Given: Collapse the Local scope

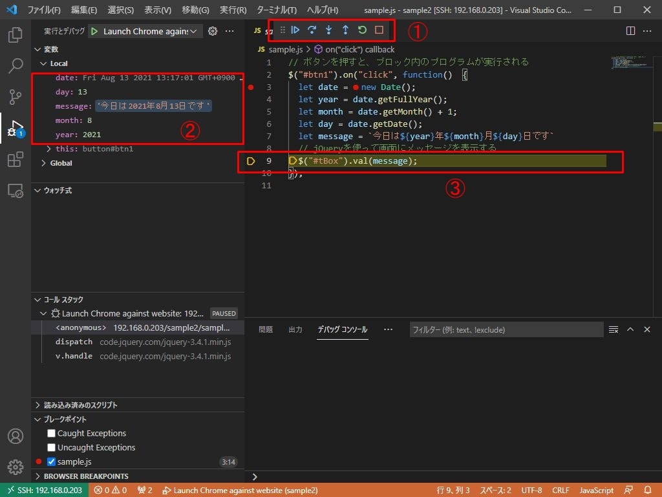Looking at the screenshot, I should coord(43,63).
